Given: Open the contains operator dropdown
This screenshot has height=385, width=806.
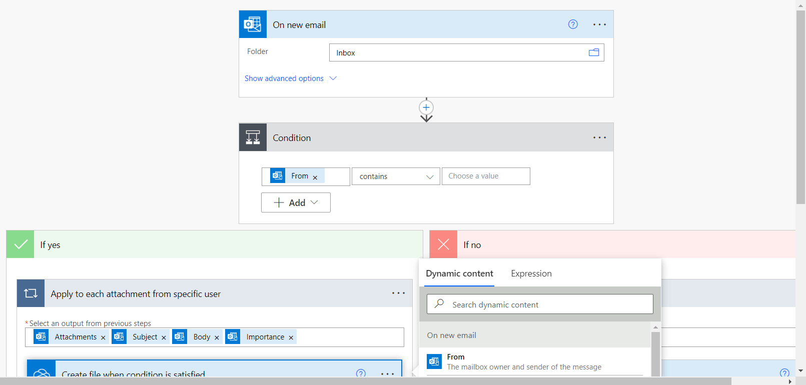Looking at the screenshot, I should (396, 176).
